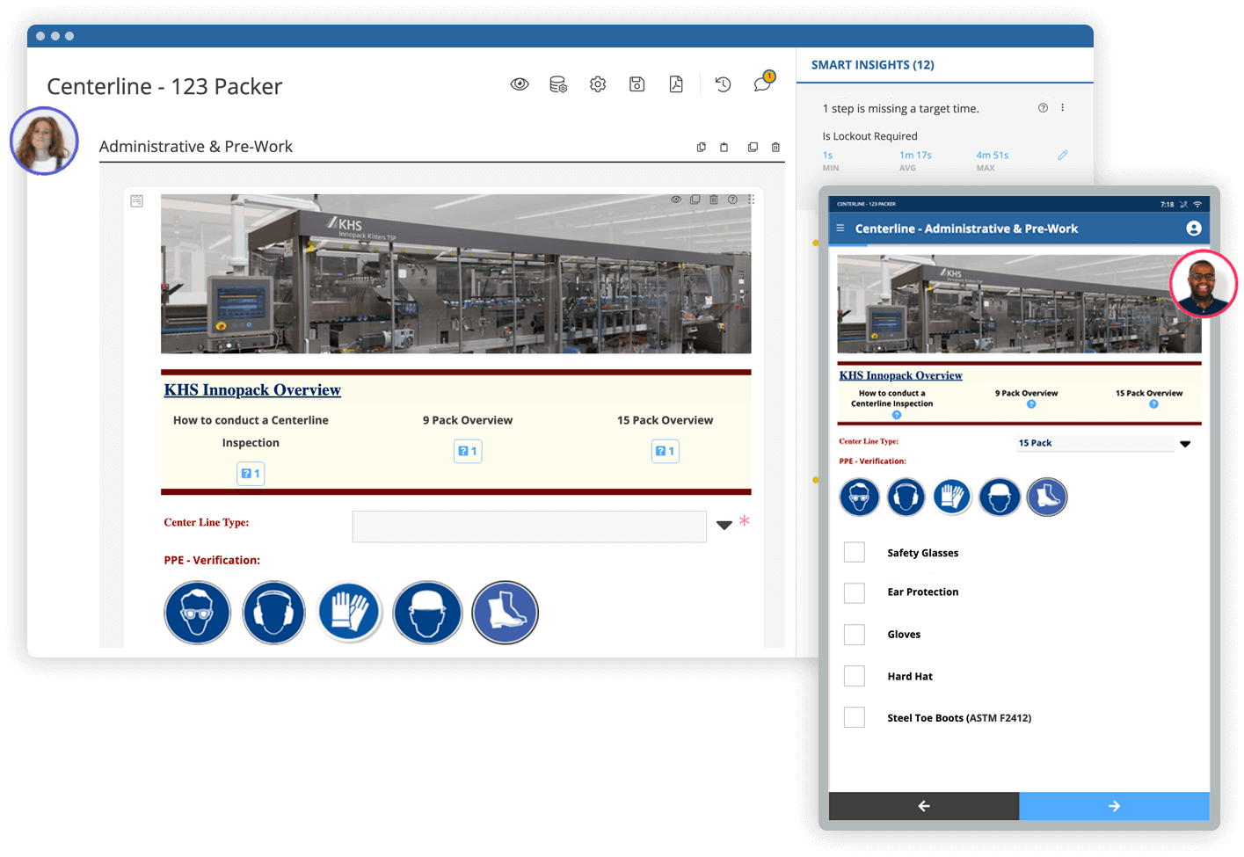Screen dimensions: 1244x857
Task: Open attachment badge under 9 Pack Overview
Action: (x=468, y=451)
